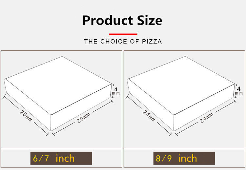Click the word "CHOICE" in the subtitle
The height and width of the screenshot is (170, 246).
tap(114, 41)
